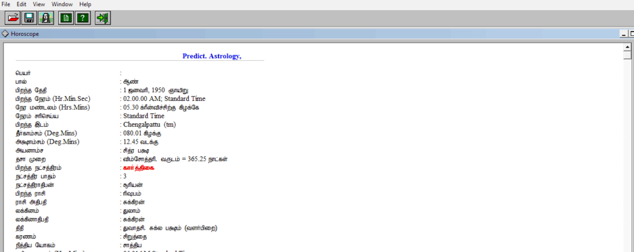
Task: Click the Chengalpattu (tm) place value
Action: (150, 124)
